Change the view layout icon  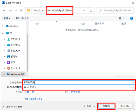point(120,18)
